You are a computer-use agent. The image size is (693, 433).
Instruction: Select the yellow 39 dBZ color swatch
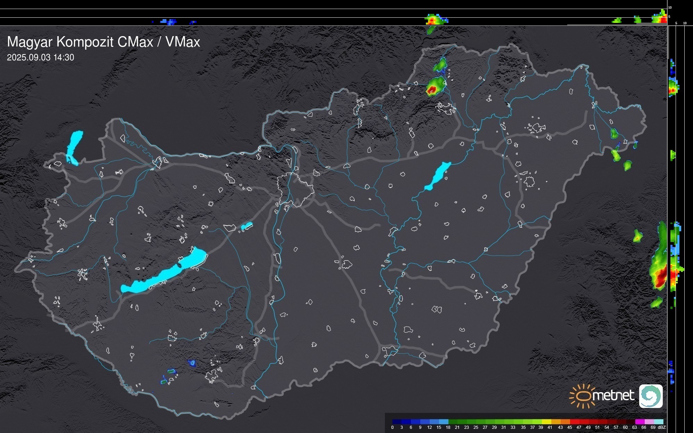(546, 422)
